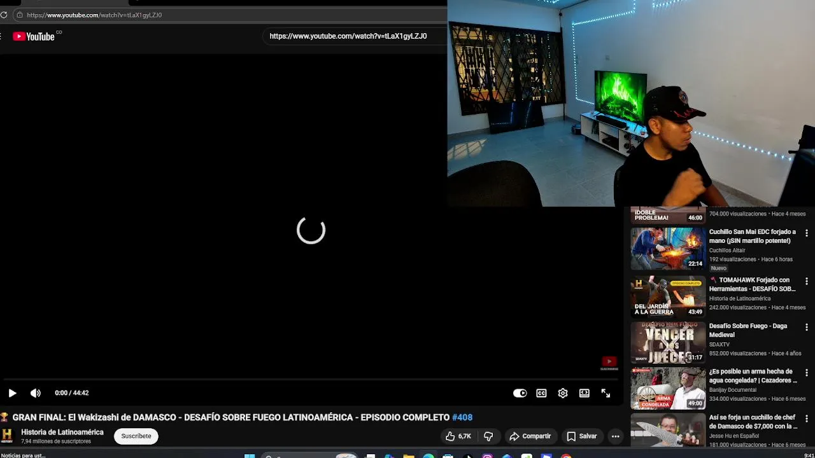
Task: Play the video with the play button
Action: pos(12,393)
